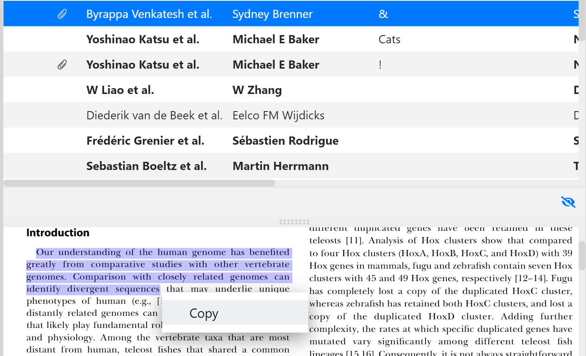The width and height of the screenshot is (586, 356).
Task: Click the Introduction heading in the PDF preview
Action: [x=58, y=233]
